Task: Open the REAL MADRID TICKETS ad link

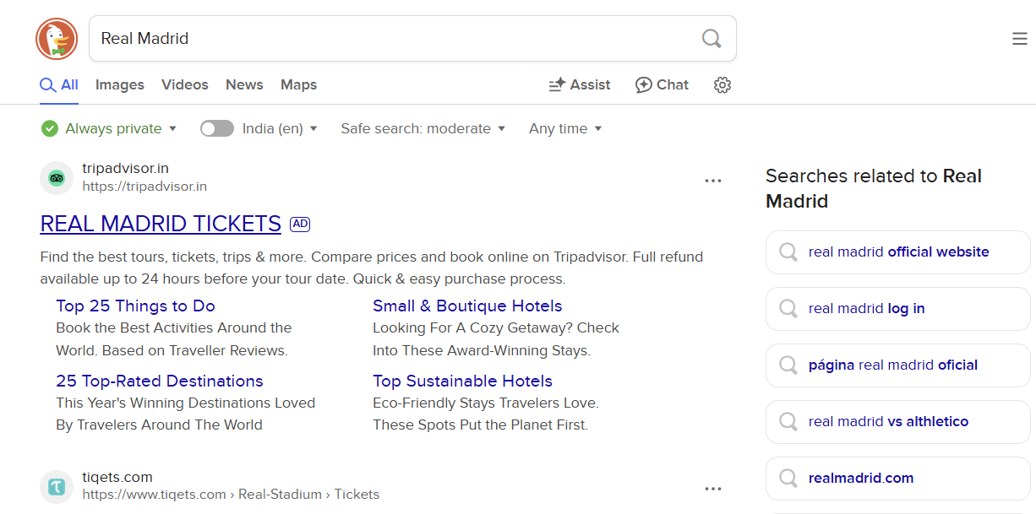Action: tap(161, 224)
